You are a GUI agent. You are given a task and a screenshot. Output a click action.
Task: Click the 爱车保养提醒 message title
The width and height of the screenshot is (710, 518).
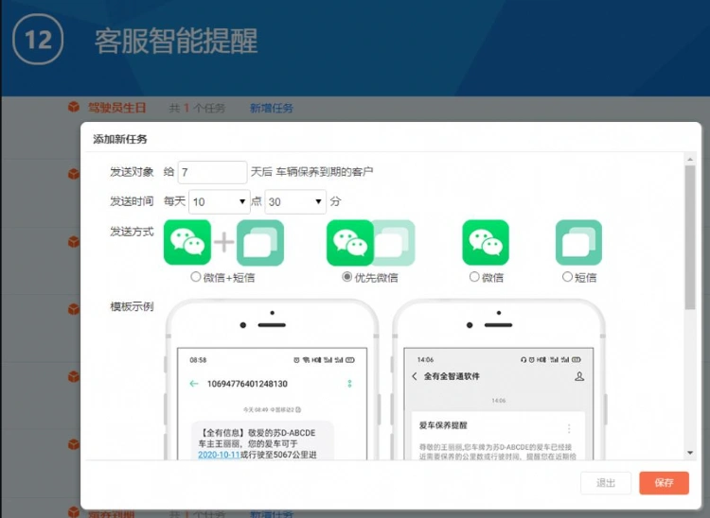[x=443, y=425]
